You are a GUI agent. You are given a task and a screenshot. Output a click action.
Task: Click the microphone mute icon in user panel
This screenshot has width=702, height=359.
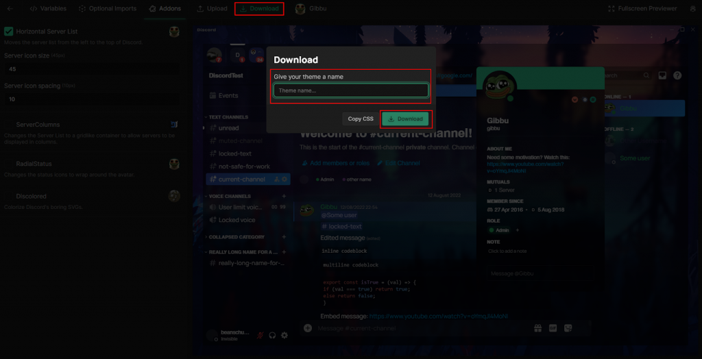tap(260, 335)
